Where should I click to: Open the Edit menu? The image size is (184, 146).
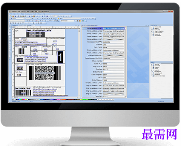pyautogui.click(x=14, y=14)
